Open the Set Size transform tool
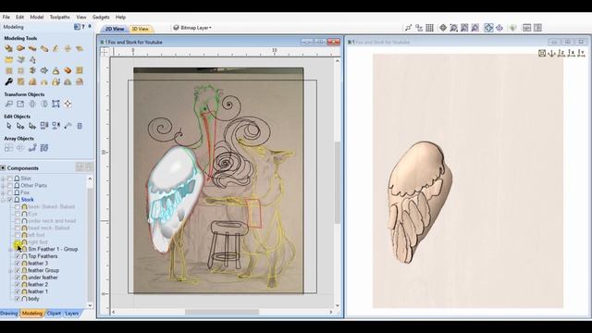The width and height of the screenshot is (592, 333). coord(20,104)
